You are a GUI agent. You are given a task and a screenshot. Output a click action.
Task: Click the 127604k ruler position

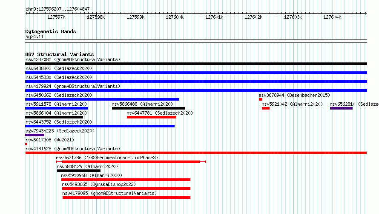(x=332, y=17)
